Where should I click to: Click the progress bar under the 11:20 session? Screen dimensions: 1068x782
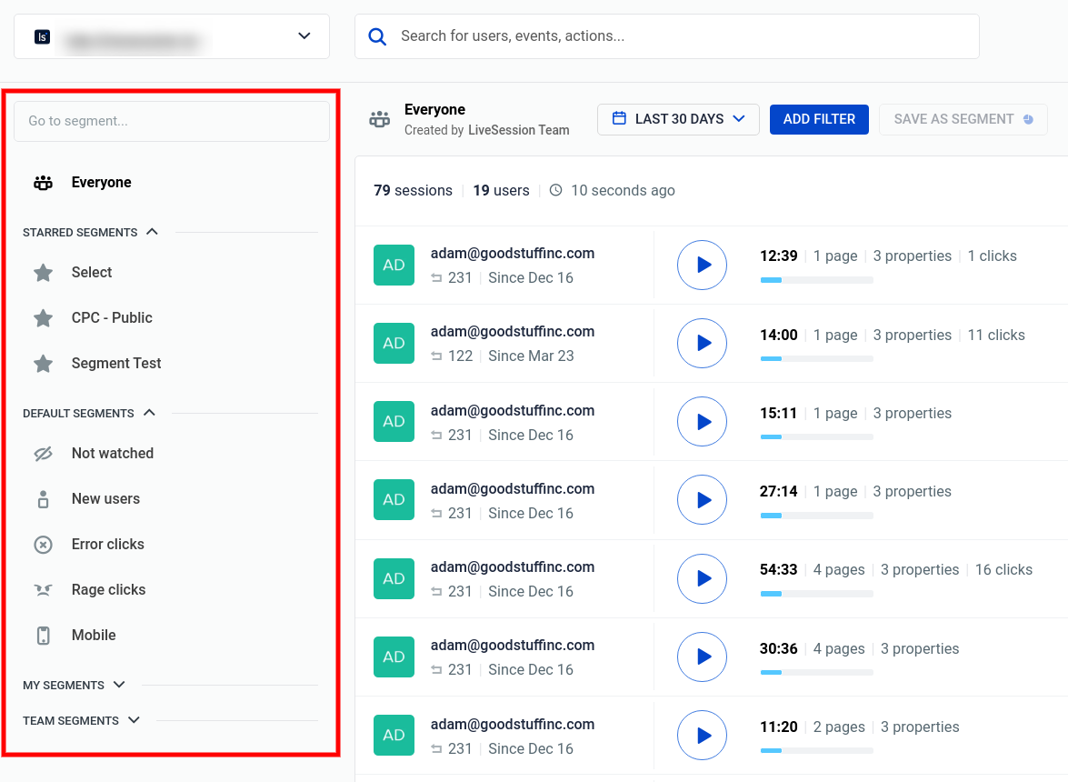pyautogui.click(x=816, y=751)
